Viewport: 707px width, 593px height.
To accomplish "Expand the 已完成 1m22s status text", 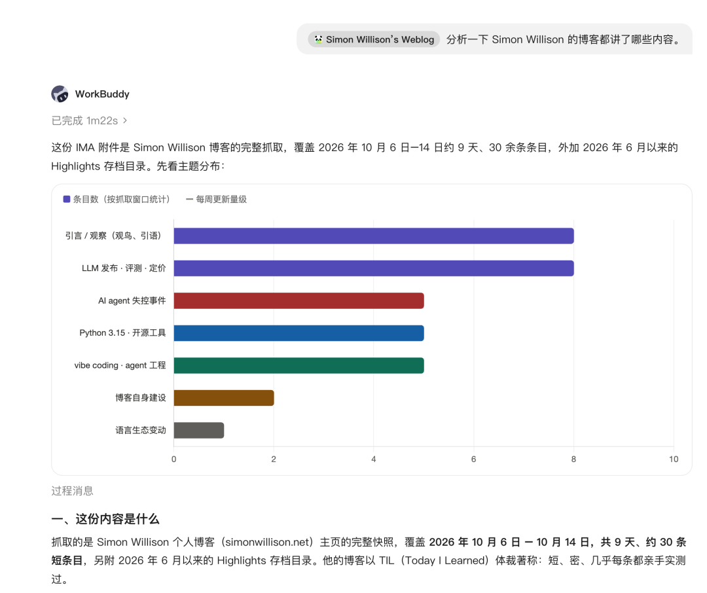I will click(84, 120).
